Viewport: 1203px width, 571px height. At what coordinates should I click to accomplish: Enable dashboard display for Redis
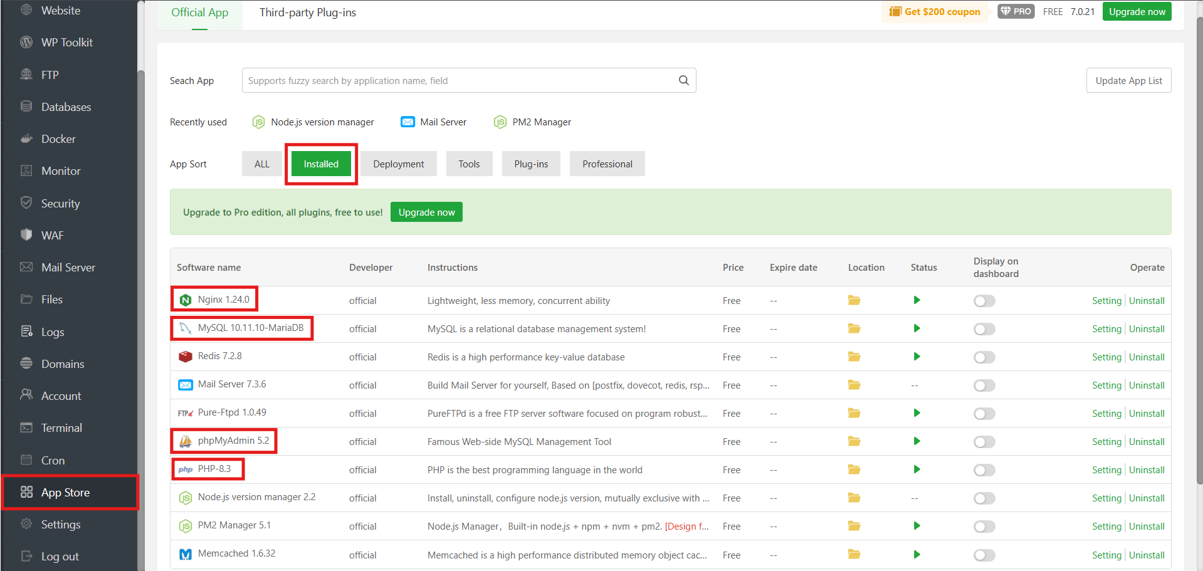[984, 357]
